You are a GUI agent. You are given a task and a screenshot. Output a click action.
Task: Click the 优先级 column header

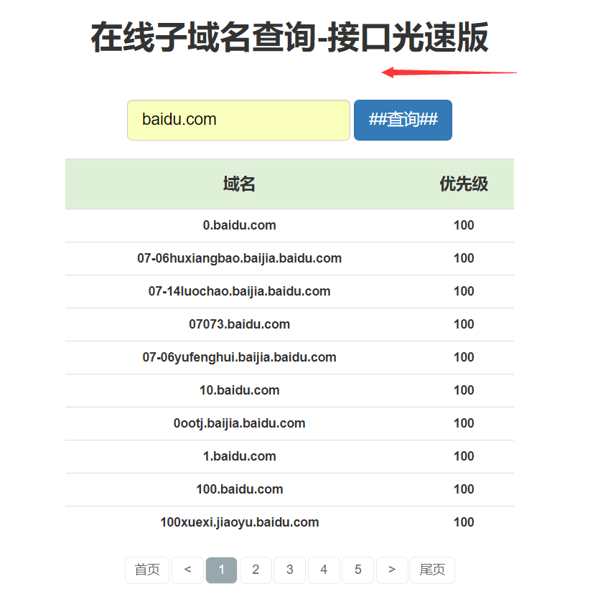click(464, 184)
